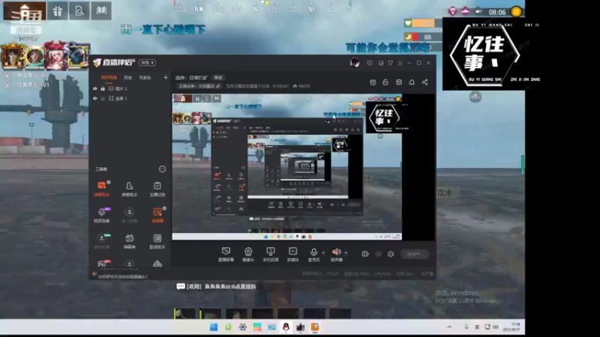Viewport: 600px width, 337px height.
Task: Open volume control in system tray
Action: click(496, 327)
